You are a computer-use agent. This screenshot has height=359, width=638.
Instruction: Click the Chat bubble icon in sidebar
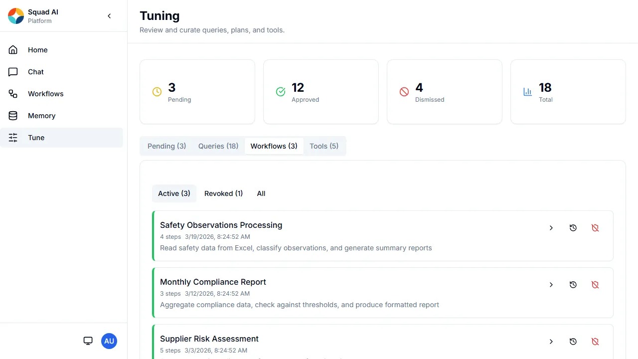tap(13, 72)
